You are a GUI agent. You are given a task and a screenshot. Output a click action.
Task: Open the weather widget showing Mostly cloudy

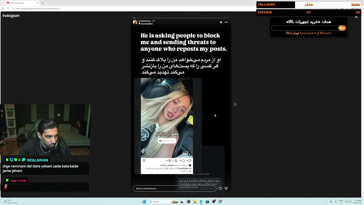pyautogui.click(x=10, y=202)
